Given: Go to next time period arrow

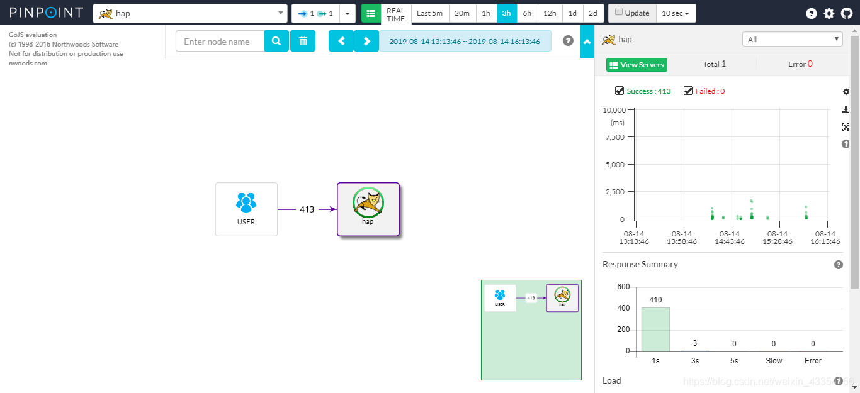Looking at the screenshot, I should tap(366, 42).
